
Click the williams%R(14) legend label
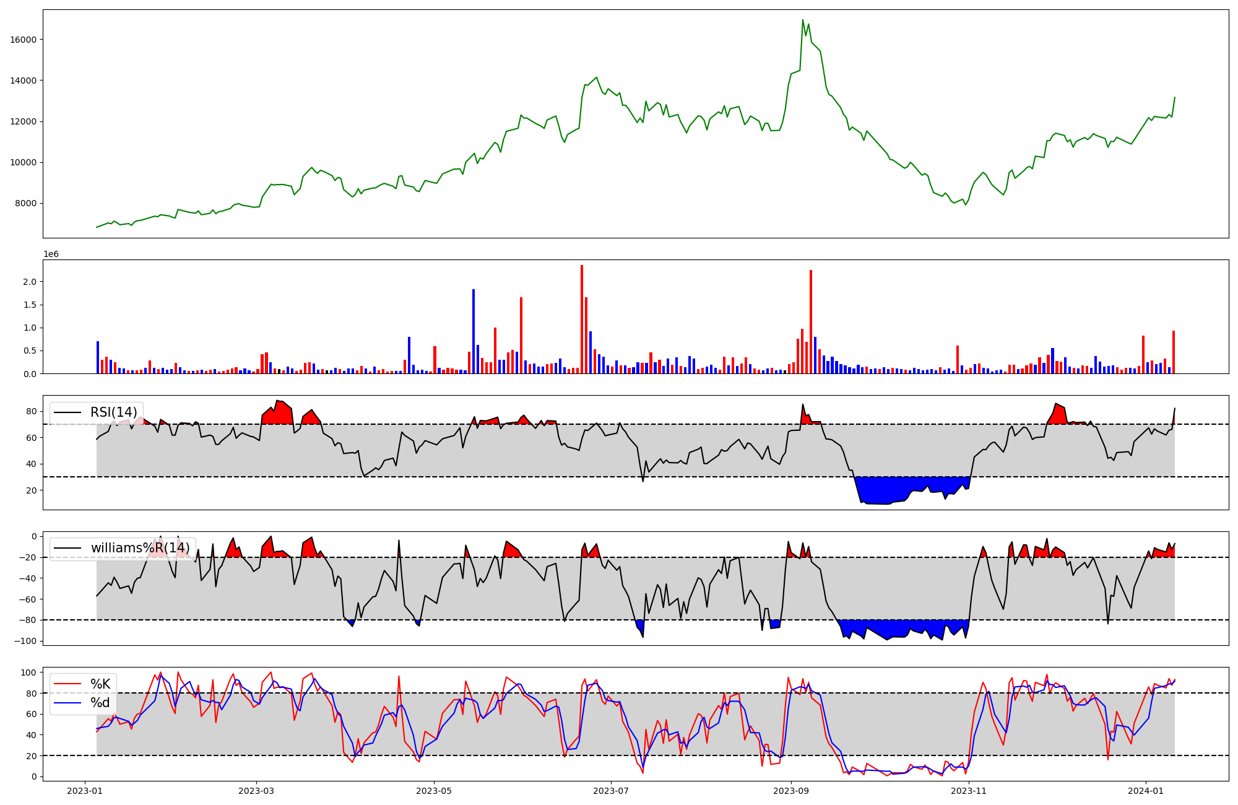click(x=140, y=548)
